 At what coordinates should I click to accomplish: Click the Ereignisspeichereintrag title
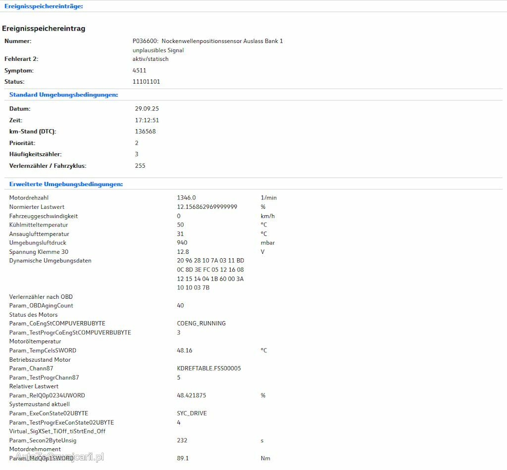click(44, 29)
